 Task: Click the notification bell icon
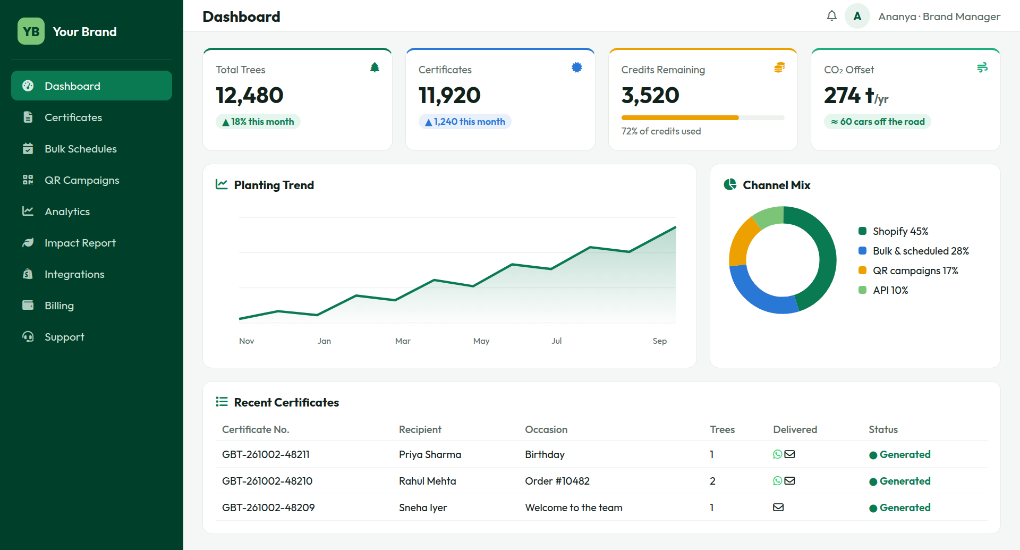point(832,16)
